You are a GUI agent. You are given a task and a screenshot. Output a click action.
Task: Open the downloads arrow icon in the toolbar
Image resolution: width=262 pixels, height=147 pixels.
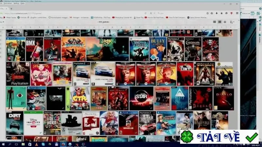click(217, 13)
